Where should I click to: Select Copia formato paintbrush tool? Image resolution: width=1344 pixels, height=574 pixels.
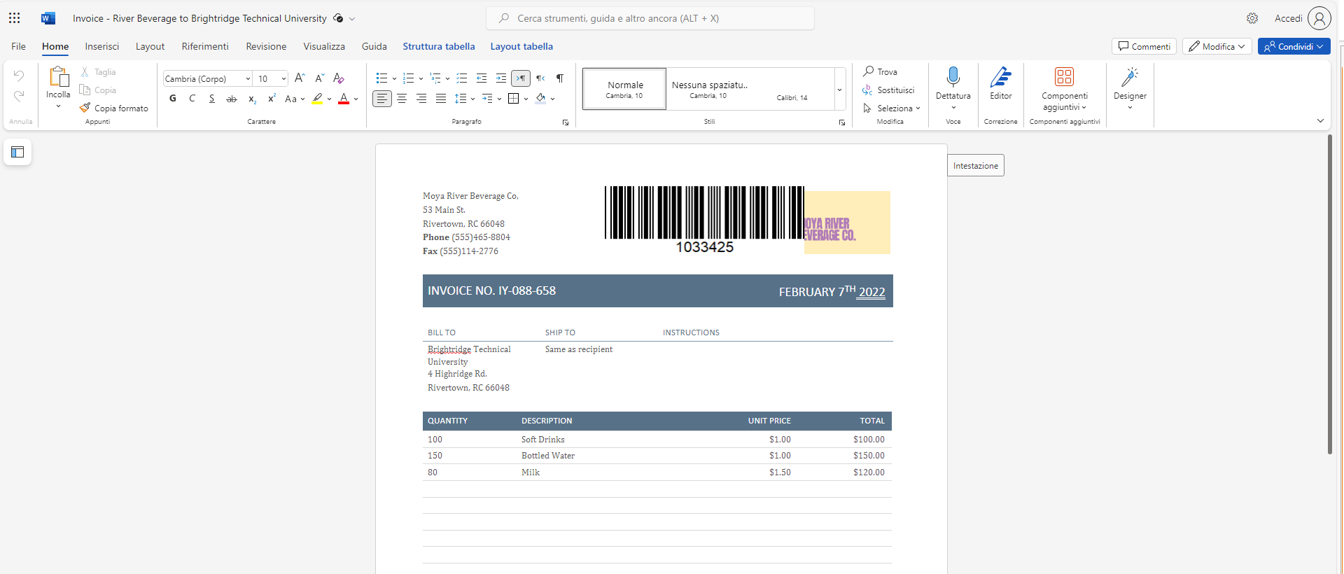click(114, 108)
